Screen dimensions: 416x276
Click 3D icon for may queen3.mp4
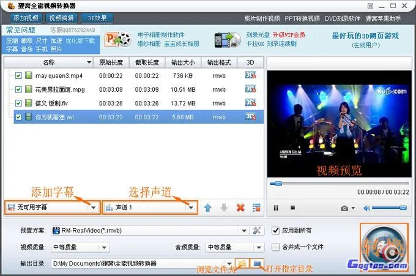[250, 75]
